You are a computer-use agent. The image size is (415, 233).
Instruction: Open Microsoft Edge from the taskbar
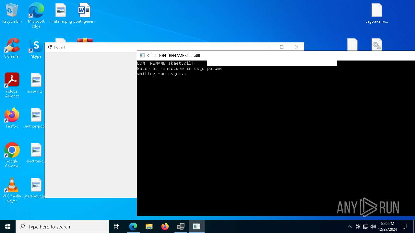[133, 227]
